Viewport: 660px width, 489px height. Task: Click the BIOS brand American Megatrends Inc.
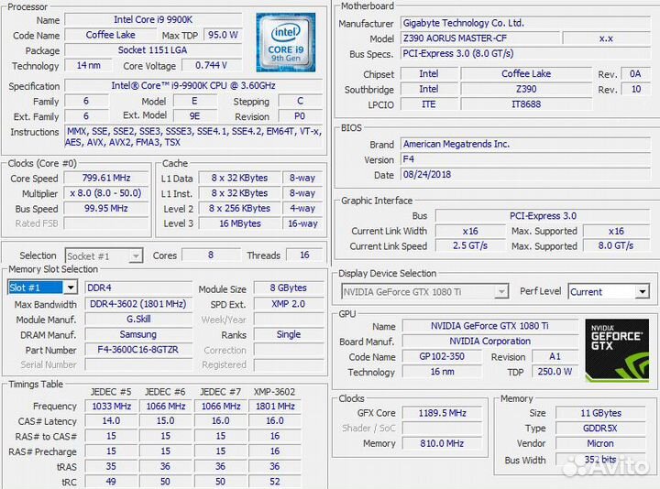click(525, 144)
